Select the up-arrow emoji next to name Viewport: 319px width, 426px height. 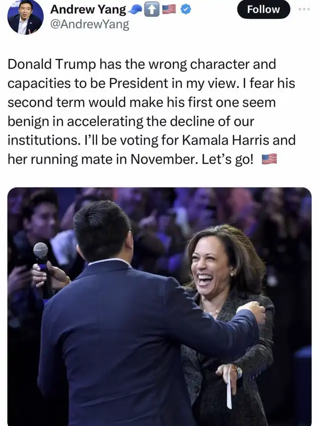pos(152,10)
